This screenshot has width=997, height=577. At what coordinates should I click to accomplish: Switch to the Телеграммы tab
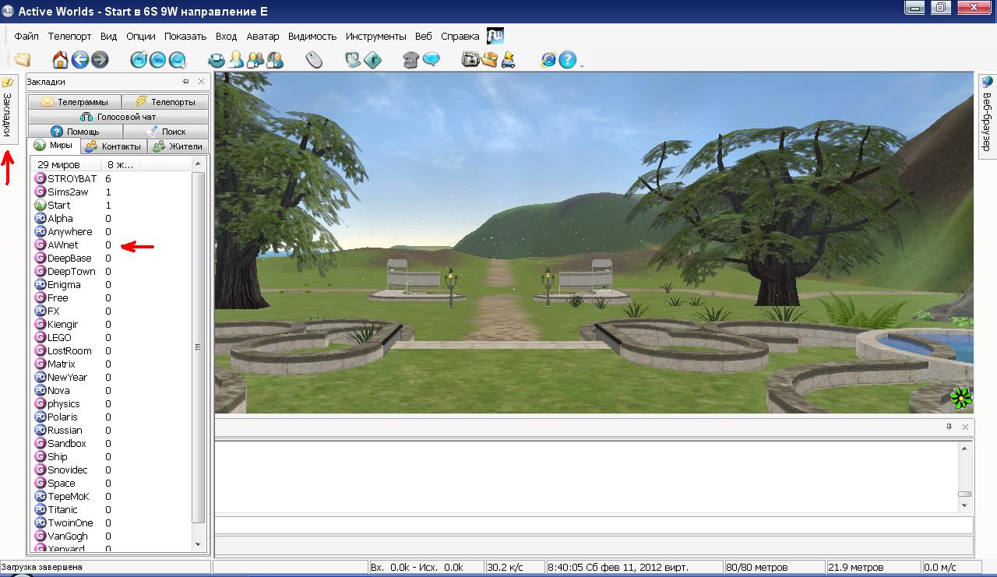(74, 102)
